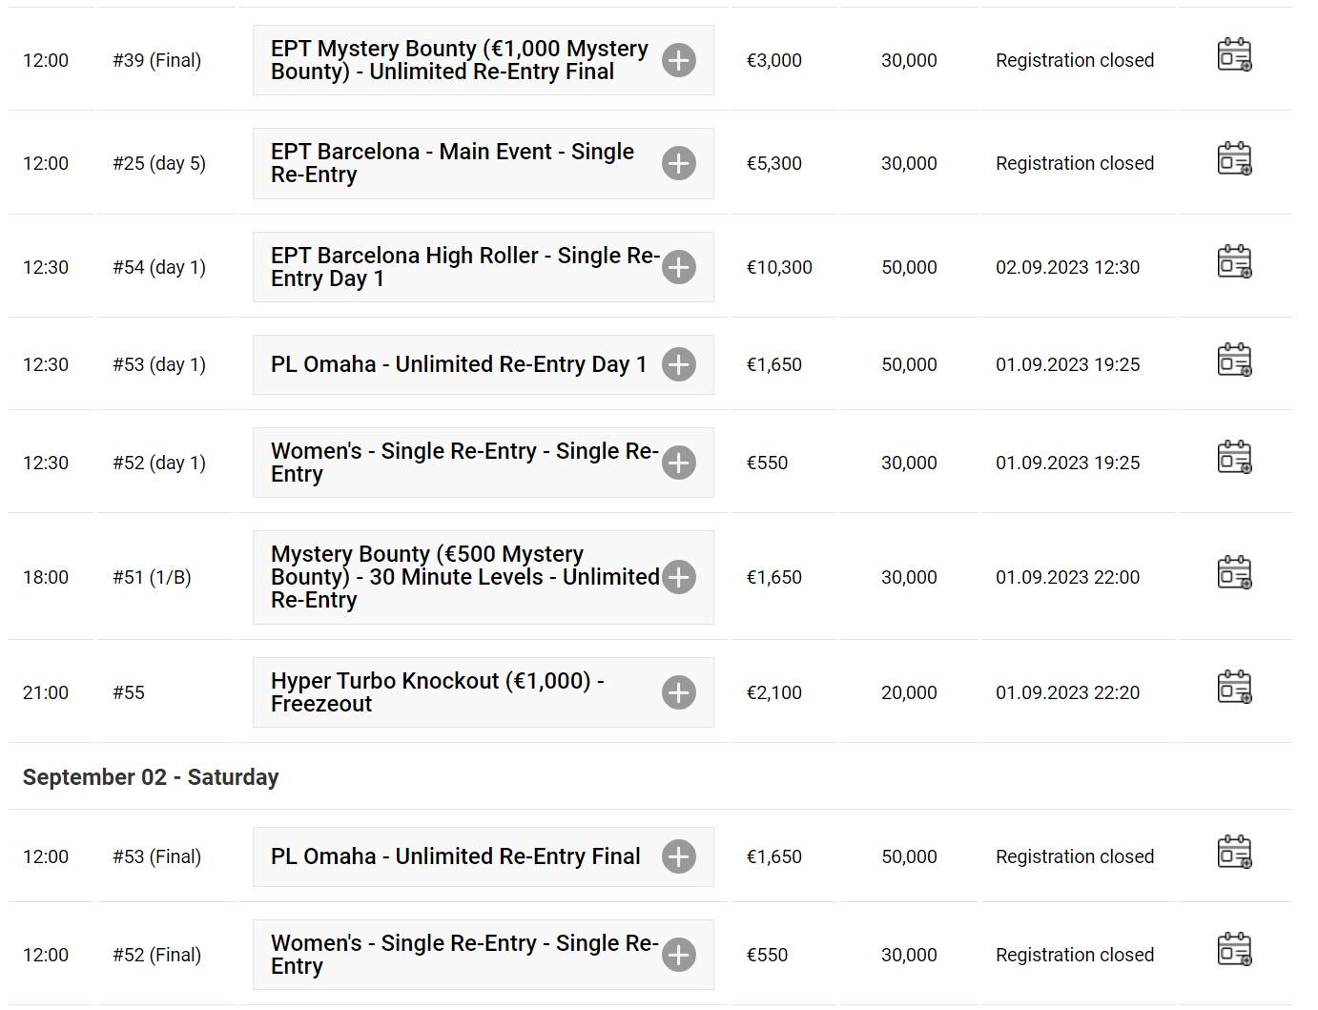Expand Hyper Turbo Knockout Freezeout plus icon
1318x1010 pixels.
[679, 692]
